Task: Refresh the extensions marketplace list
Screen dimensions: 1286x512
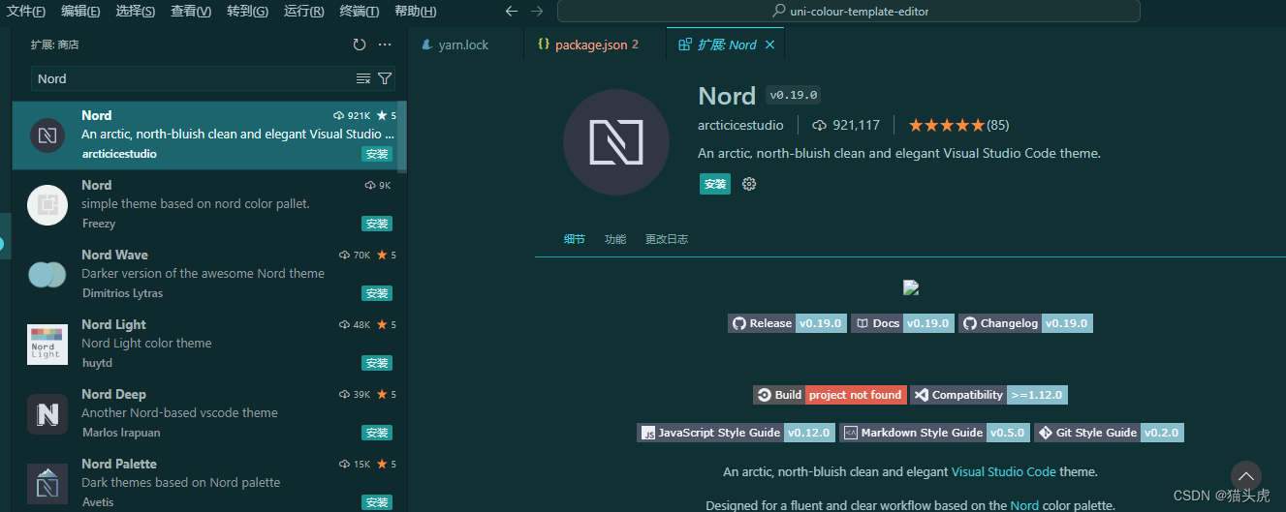Action: click(x=360, y=45)
